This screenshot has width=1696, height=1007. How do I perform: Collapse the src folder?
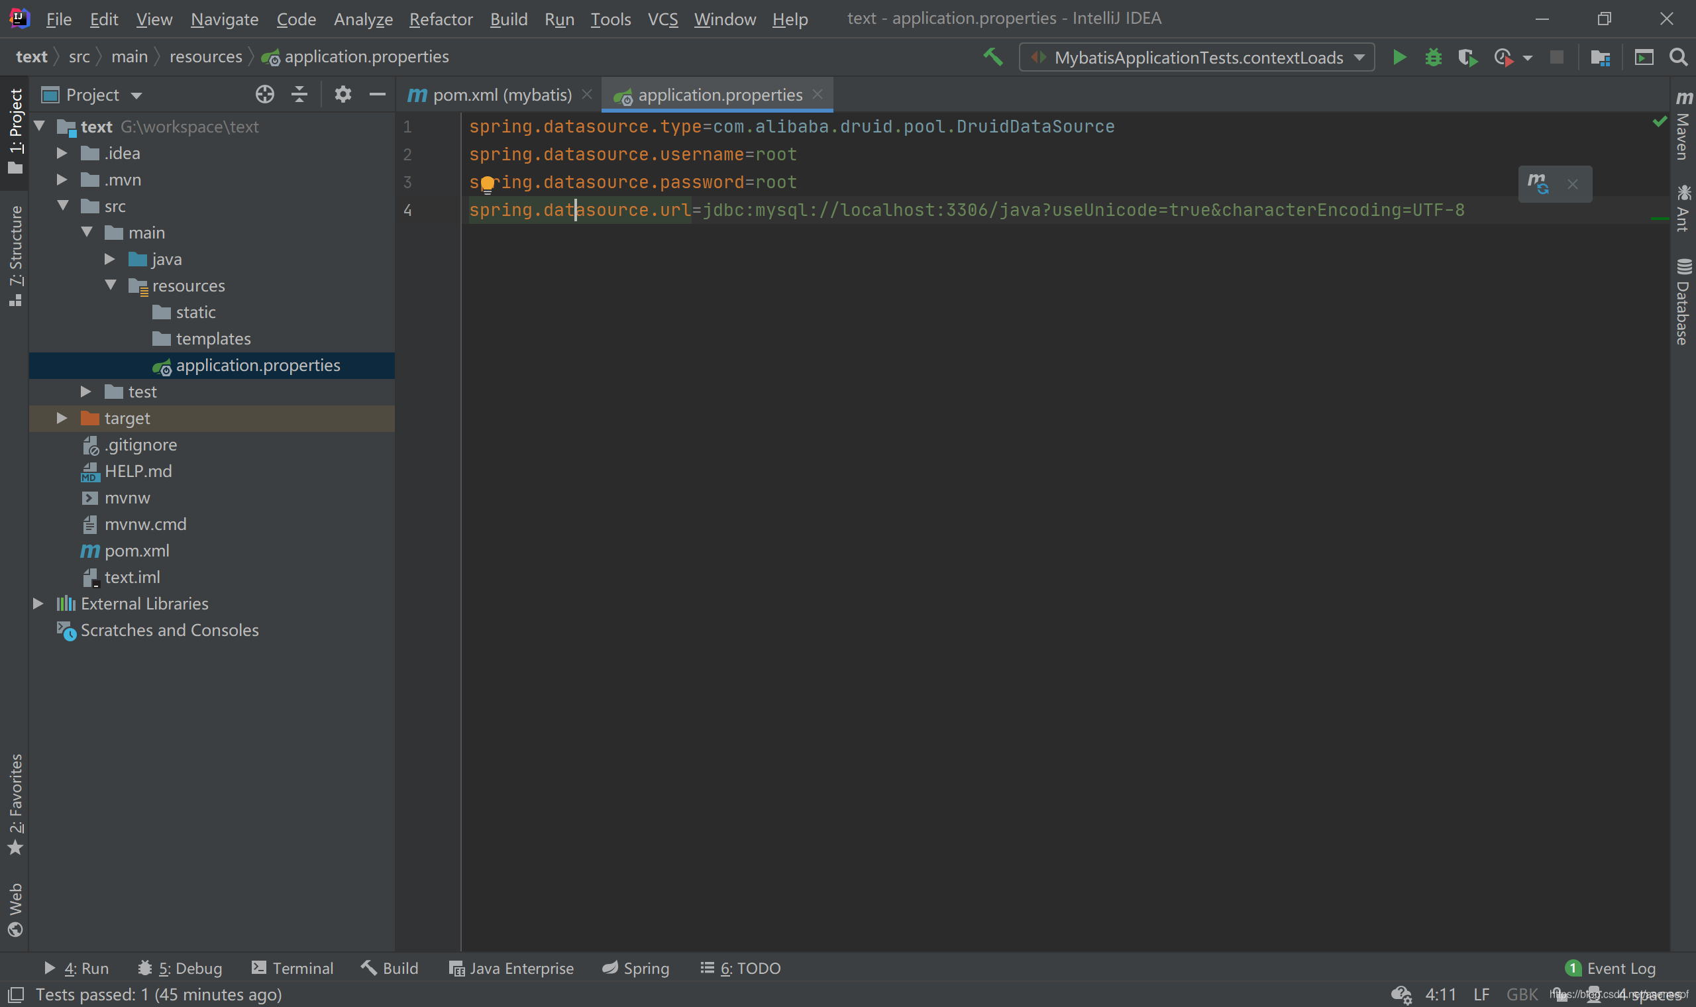click(63, 205)
